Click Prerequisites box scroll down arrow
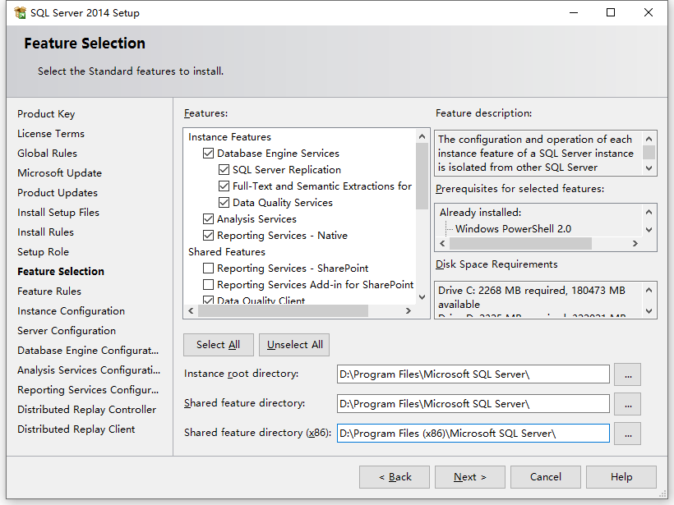This screenshot has width=674, height=505. (649, 230)
